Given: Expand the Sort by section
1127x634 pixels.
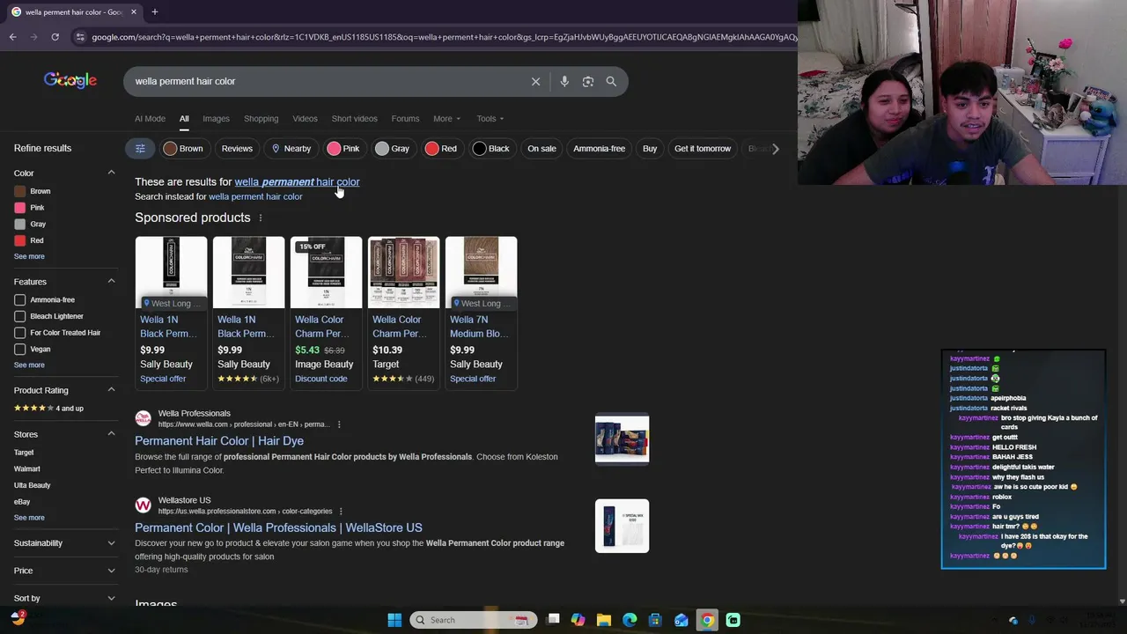Looking at the screenshot, I should click(x=111, y=598).
